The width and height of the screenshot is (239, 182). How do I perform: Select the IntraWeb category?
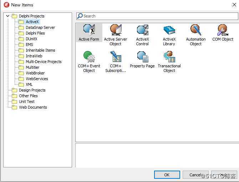click(34, 56)
